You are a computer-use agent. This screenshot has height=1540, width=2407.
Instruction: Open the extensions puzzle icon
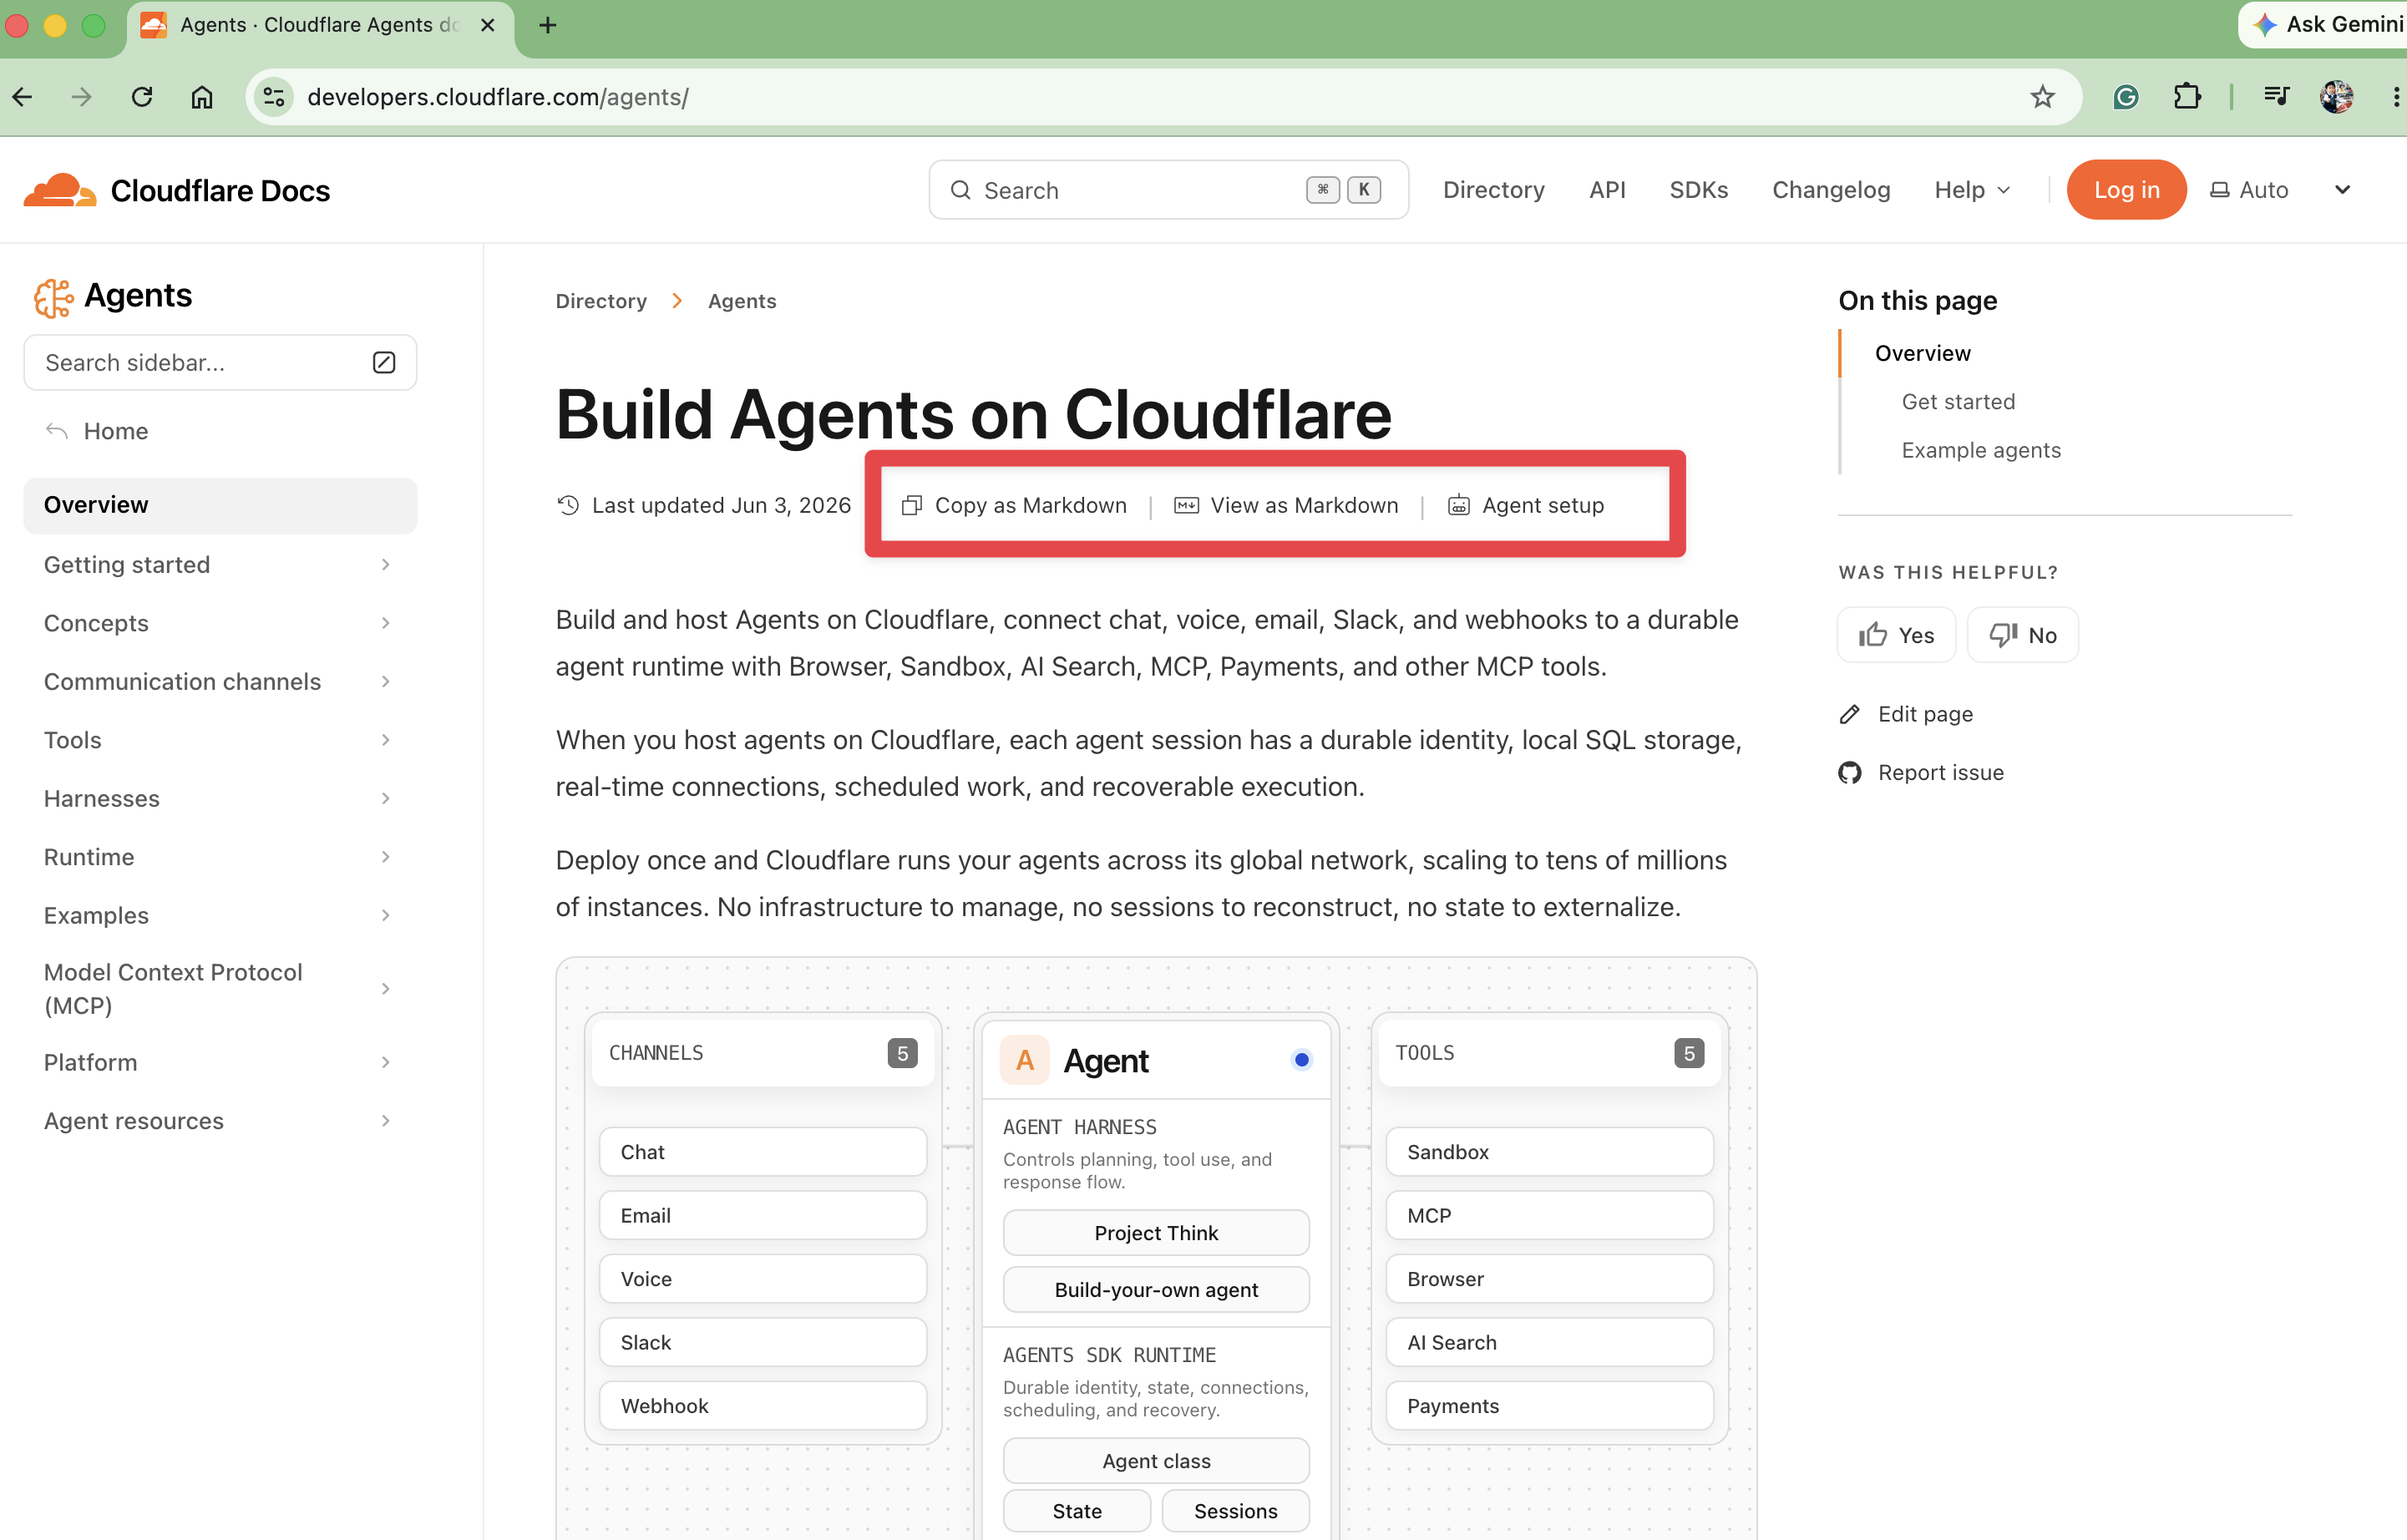(2187, 97)
